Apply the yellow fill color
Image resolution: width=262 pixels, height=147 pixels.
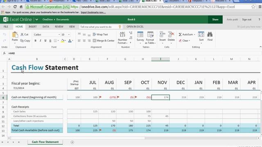(x=63, y=40)
